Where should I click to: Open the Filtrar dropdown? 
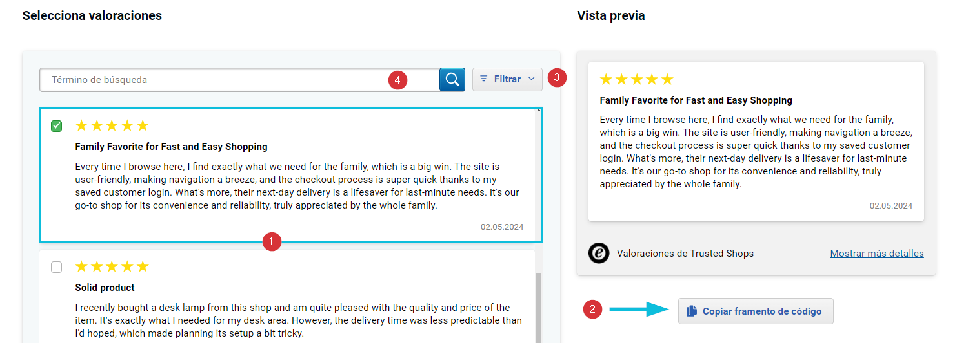[x=507, y=79]
